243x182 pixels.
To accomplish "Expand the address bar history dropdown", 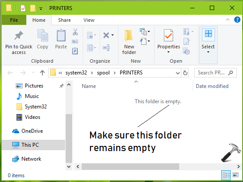I will coord(178,73).
